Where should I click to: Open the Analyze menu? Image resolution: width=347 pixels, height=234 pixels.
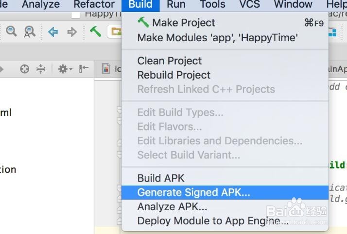pos(41,4)
